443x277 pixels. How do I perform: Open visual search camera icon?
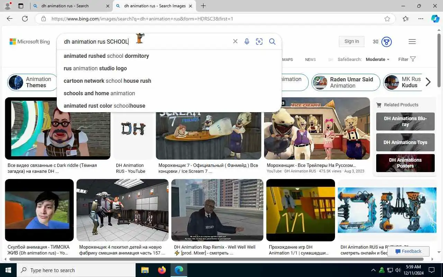[259, 42]
